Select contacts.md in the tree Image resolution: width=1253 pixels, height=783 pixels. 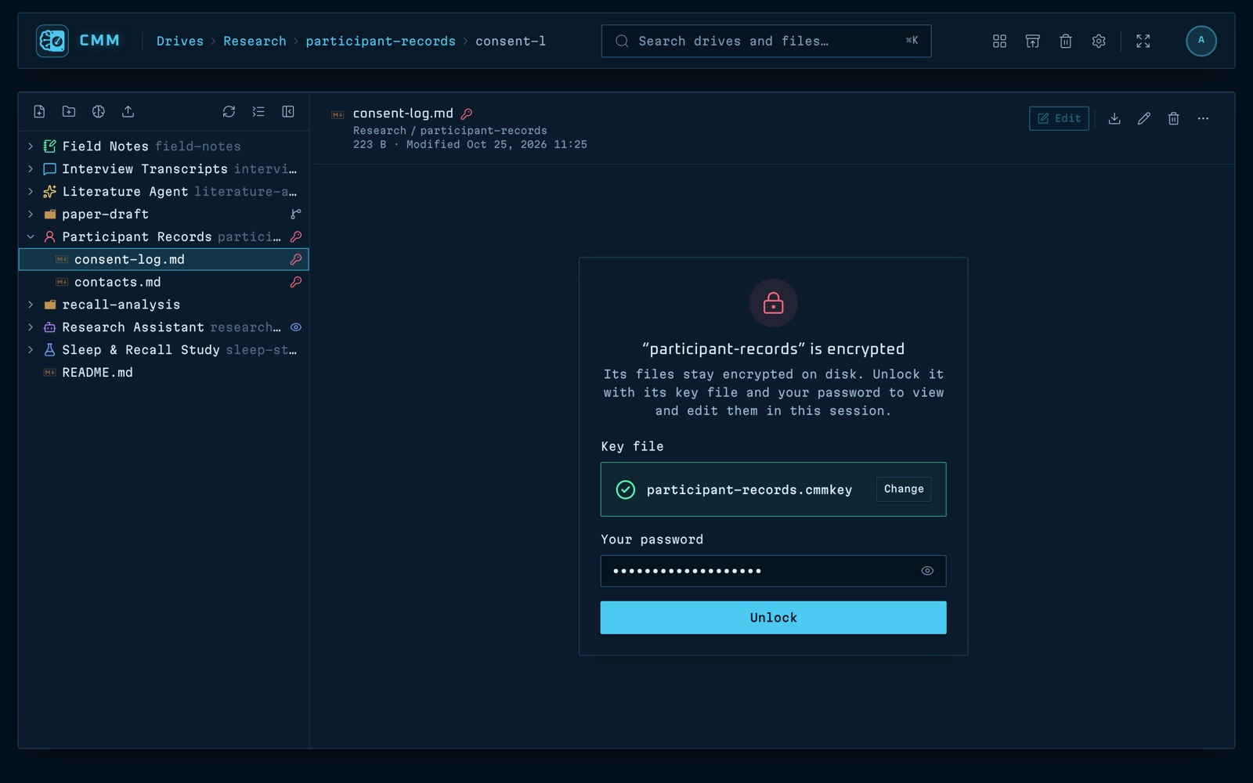coord(164,282)
